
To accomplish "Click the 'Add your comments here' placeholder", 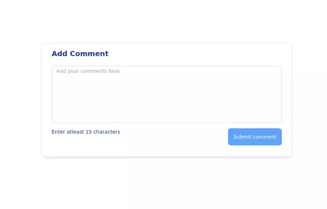I will (88, 72).
